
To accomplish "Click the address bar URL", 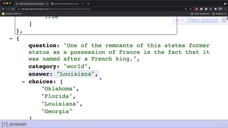I will (x=56, y=9).
